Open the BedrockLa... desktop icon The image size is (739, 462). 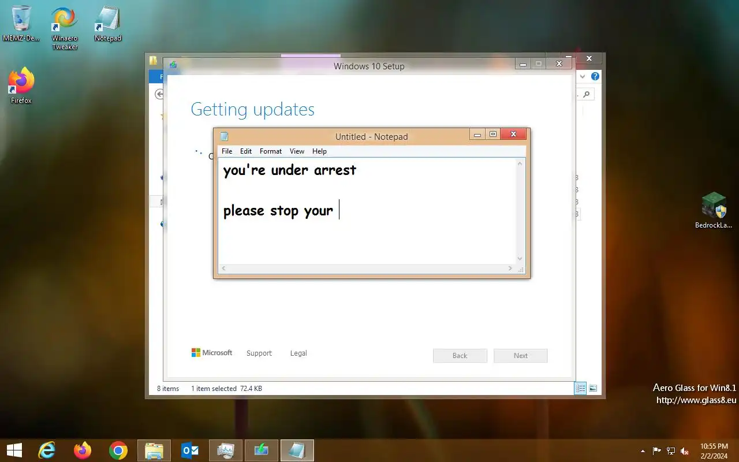coord(714,211)
